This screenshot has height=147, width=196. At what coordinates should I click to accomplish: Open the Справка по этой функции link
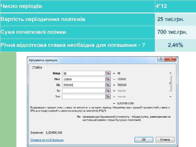pos(47,140)
